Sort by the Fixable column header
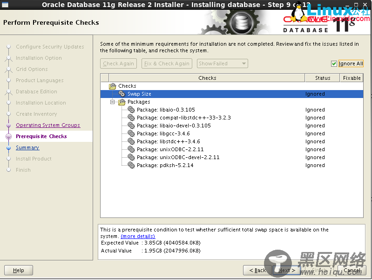Viewport: 372px width, 280px height. click(352, 78)
